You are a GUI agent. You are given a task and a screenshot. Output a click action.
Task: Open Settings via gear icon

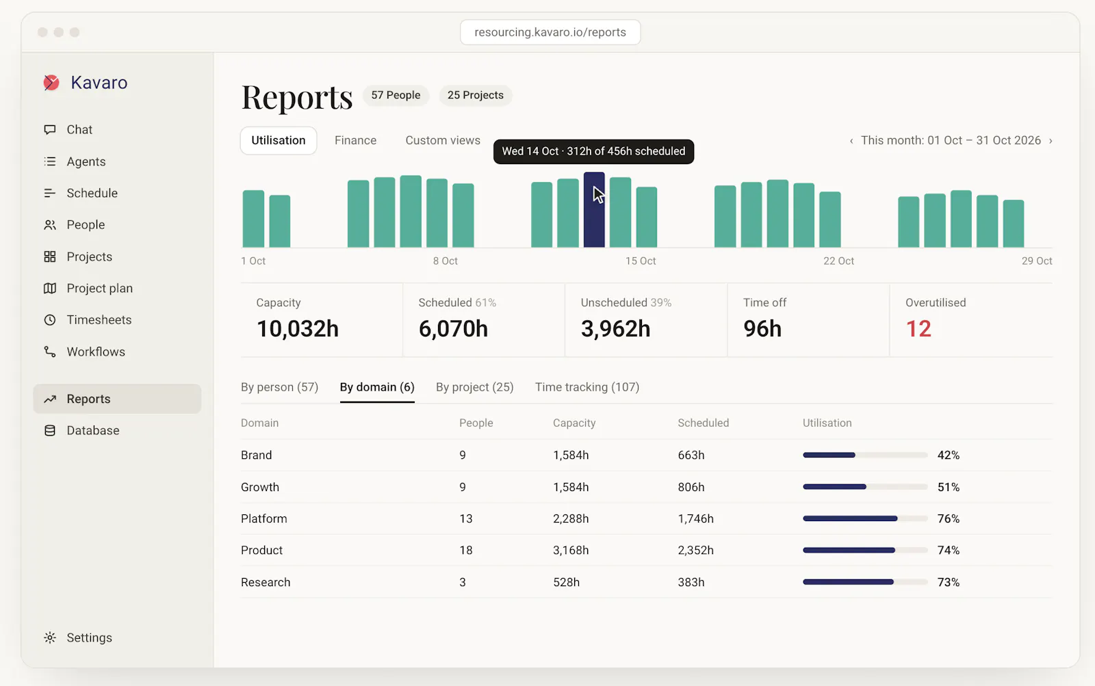[x=50, y=637]
